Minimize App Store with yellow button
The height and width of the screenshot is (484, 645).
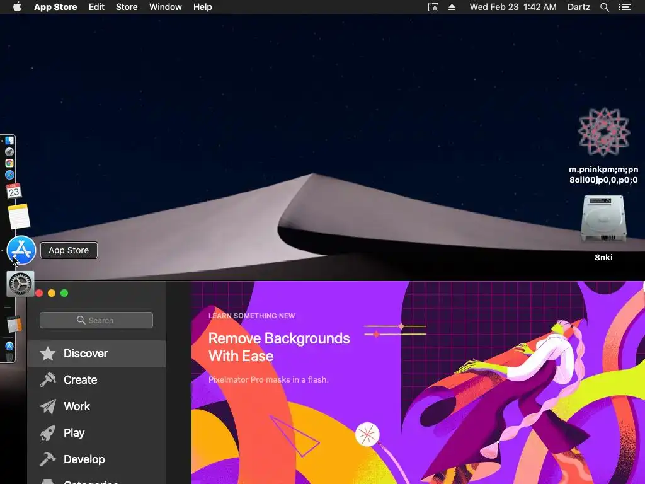[52, 294]
